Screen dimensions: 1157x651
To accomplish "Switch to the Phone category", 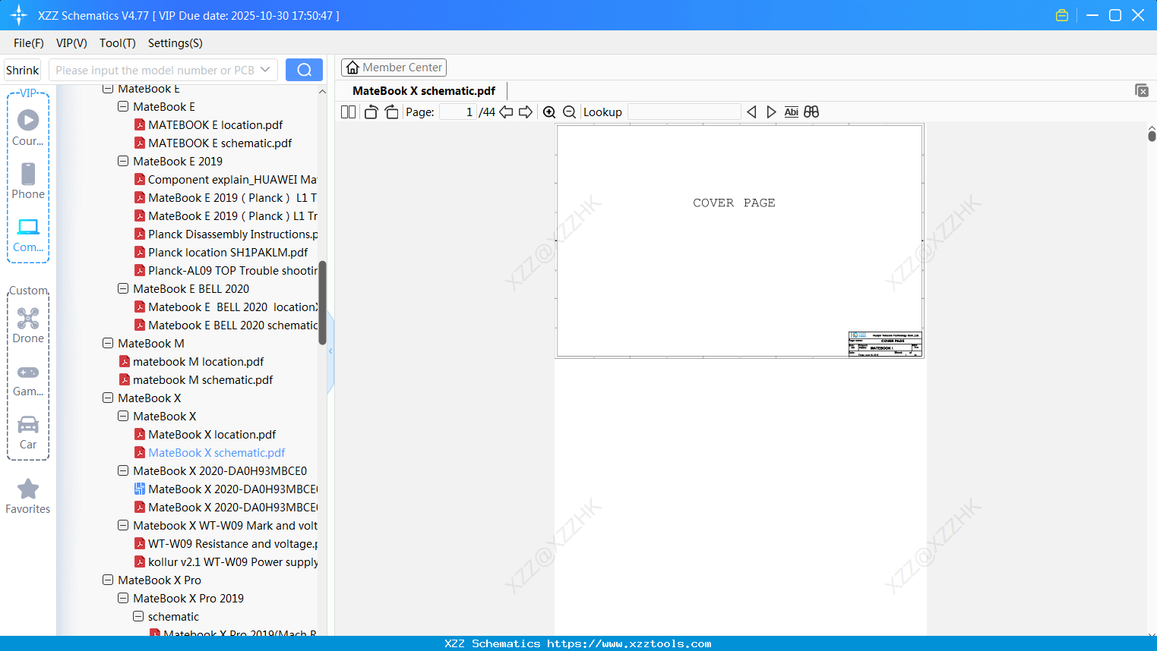I will point(28,181).
